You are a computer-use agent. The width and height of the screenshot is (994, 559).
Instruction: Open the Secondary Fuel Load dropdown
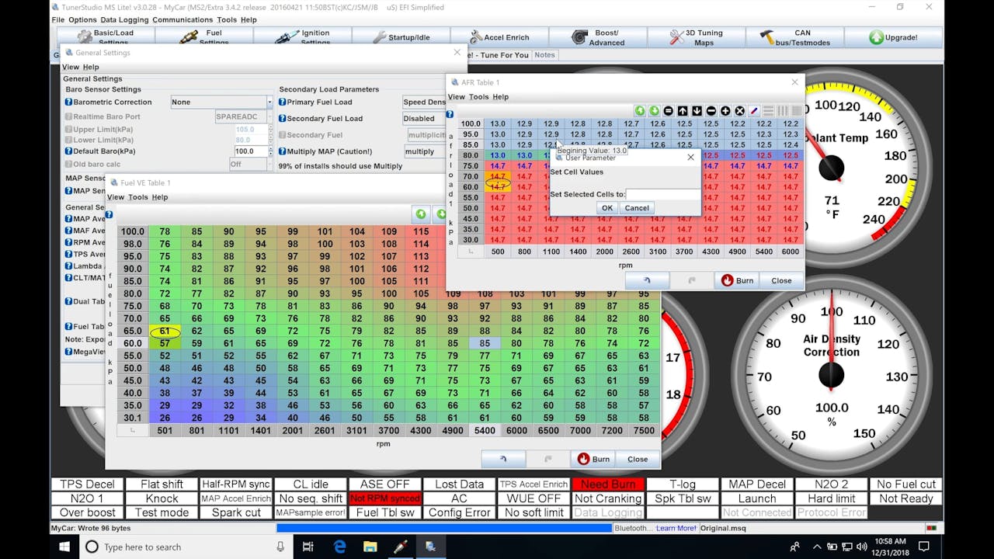pos(423,119)
